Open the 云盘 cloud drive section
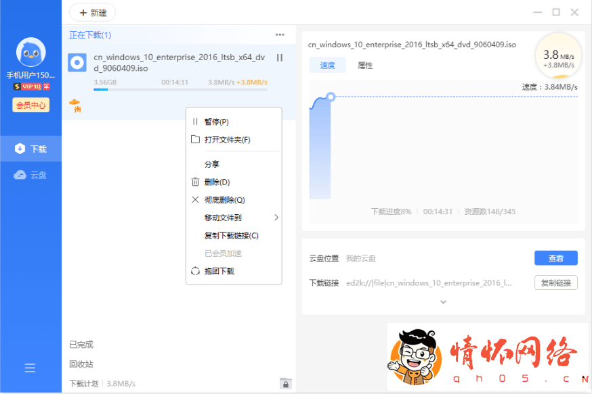 tap(30, 175)
